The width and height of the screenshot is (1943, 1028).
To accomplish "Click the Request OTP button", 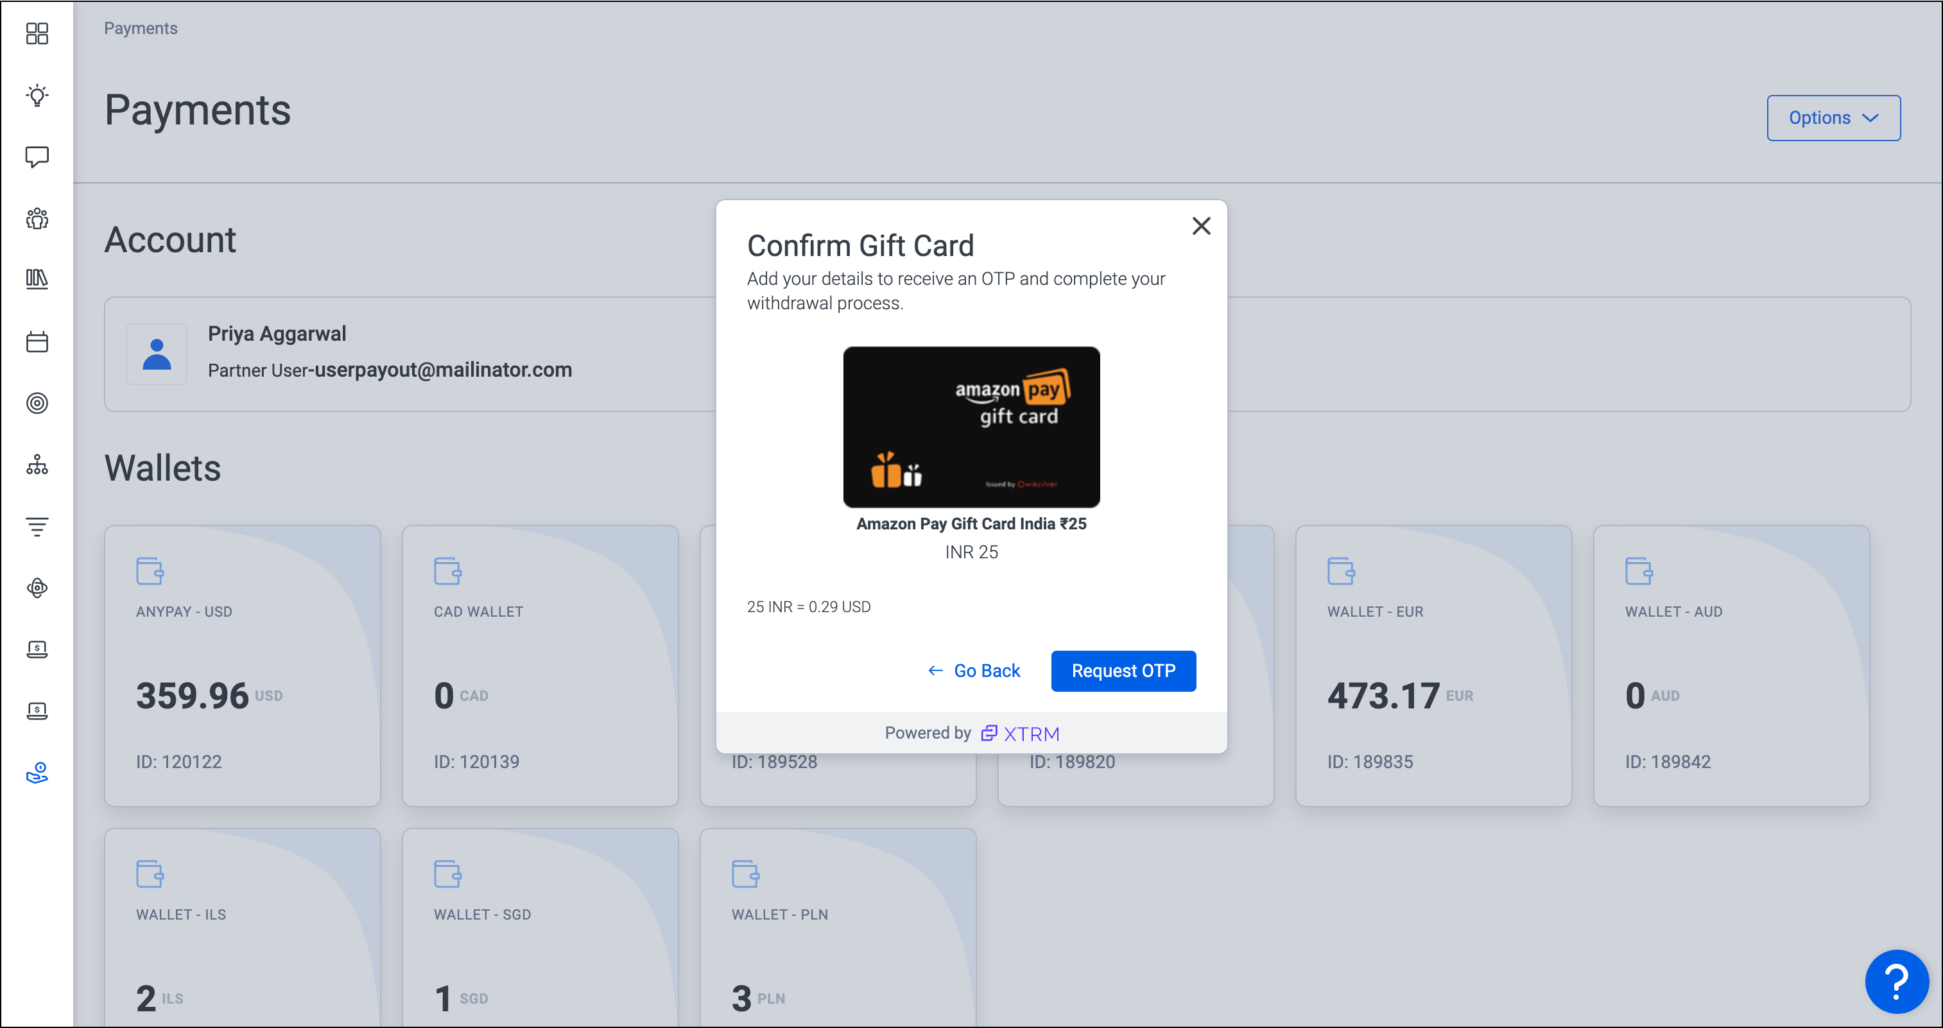I will click(x=1123, y=671).
